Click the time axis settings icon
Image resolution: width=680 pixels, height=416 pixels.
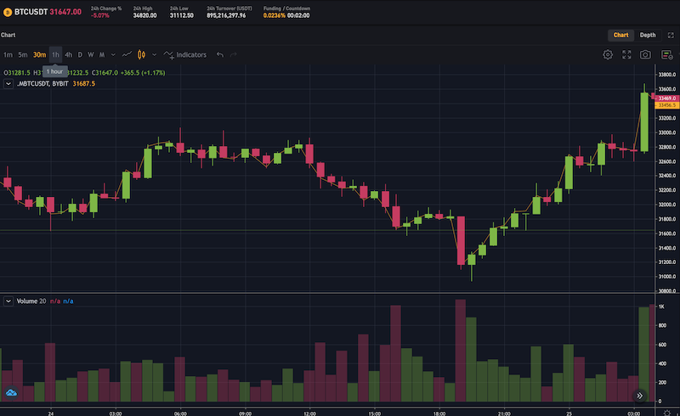click(666, 411)
